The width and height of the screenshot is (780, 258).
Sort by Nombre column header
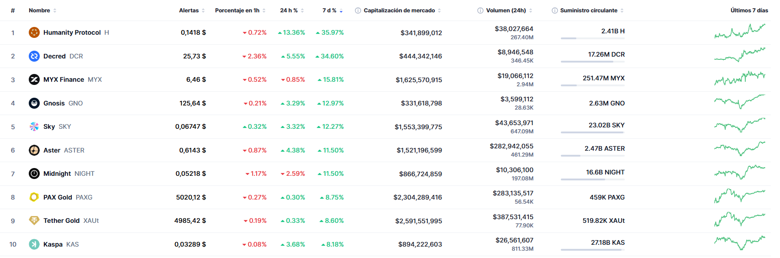pyautogui.click(x=39, y=11)
